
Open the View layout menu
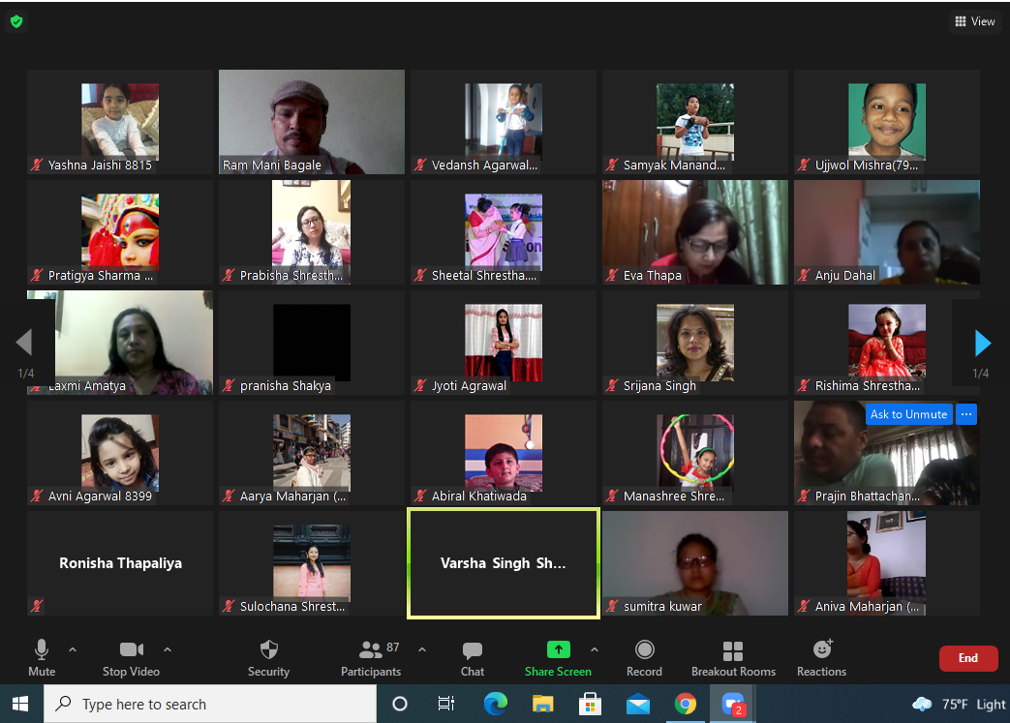point(974,21)
